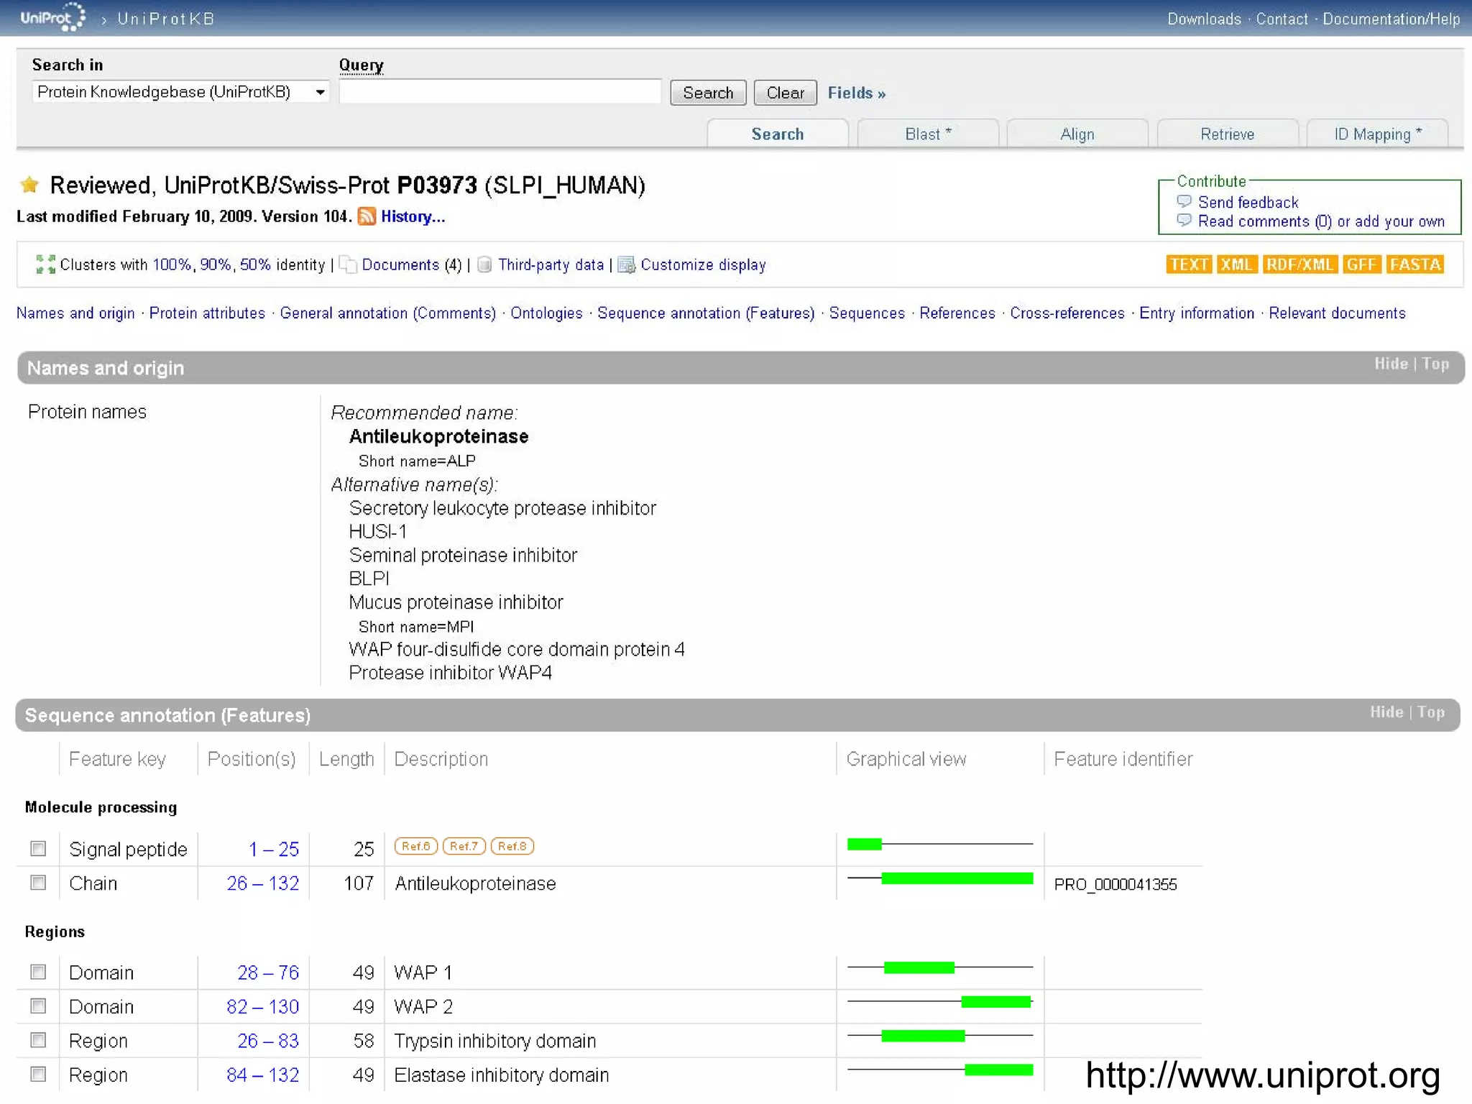Click position link 26 – 132

pos(263,883)
